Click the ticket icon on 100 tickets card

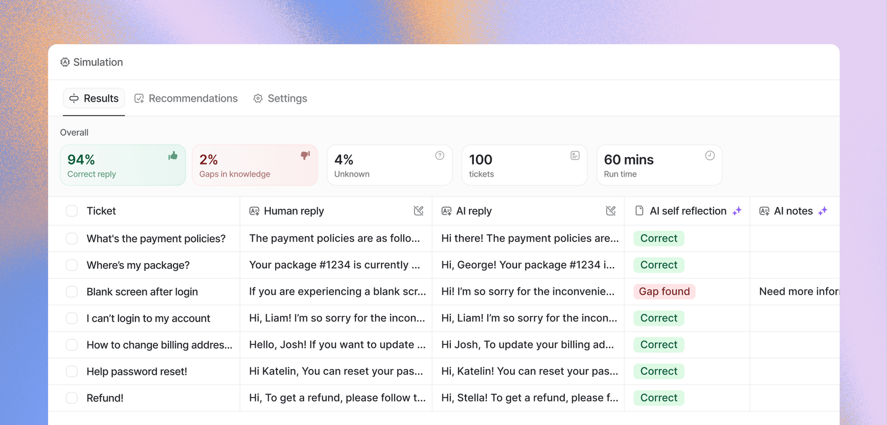(x=575, y=156)
